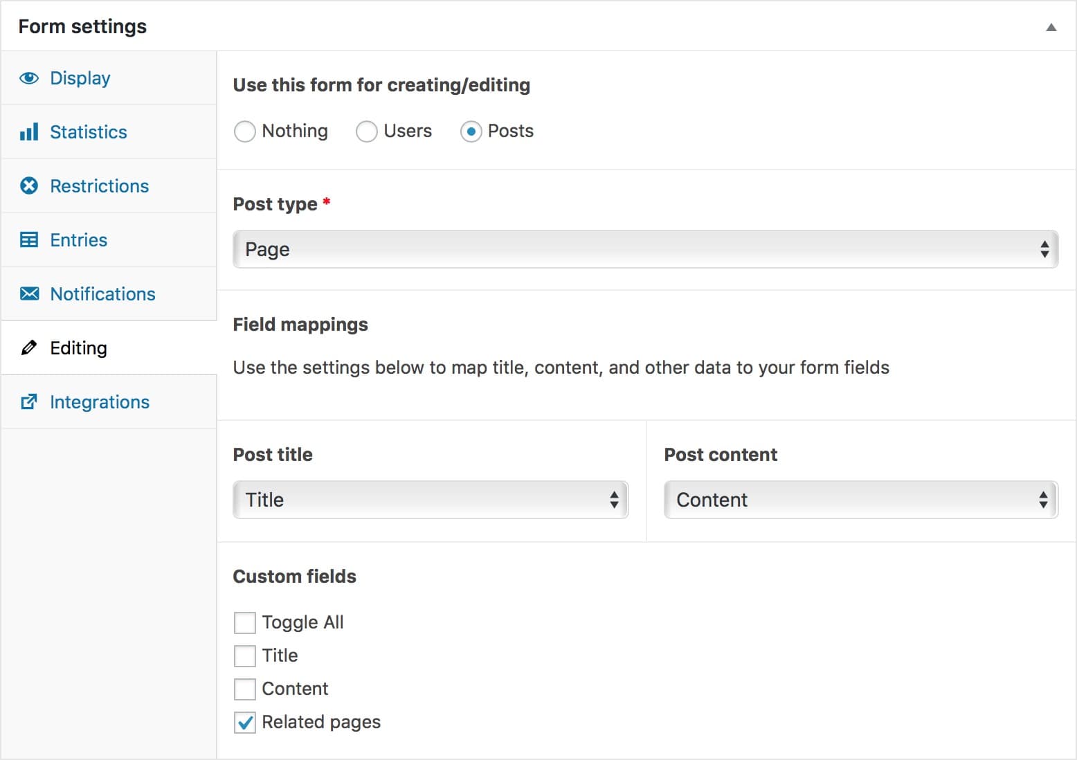
Task: Click the external link icon beside Integrations
Action: pyautogui.click(x=28, y=401)
